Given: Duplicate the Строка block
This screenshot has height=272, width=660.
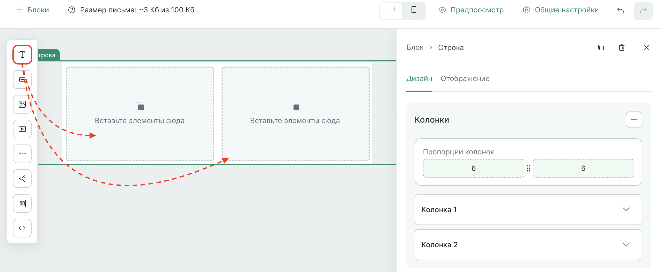Looking at the screenshot, I should 601,47.
